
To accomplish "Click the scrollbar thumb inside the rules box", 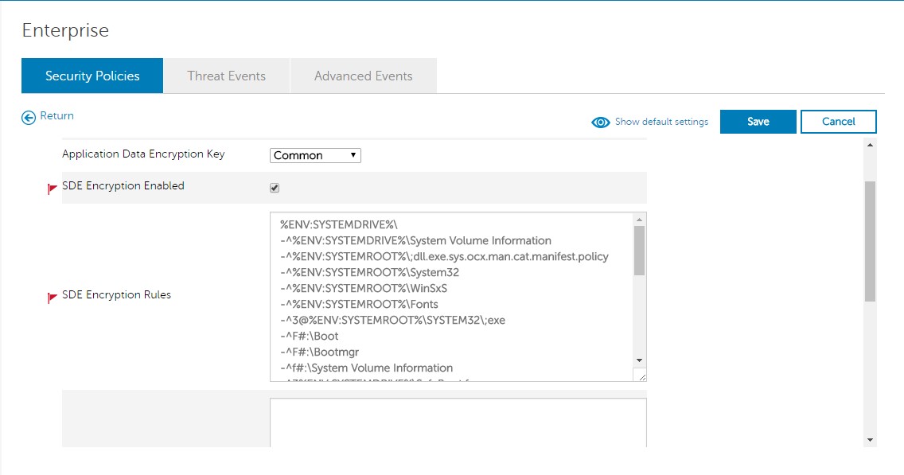I will click(x=639, y=251).
